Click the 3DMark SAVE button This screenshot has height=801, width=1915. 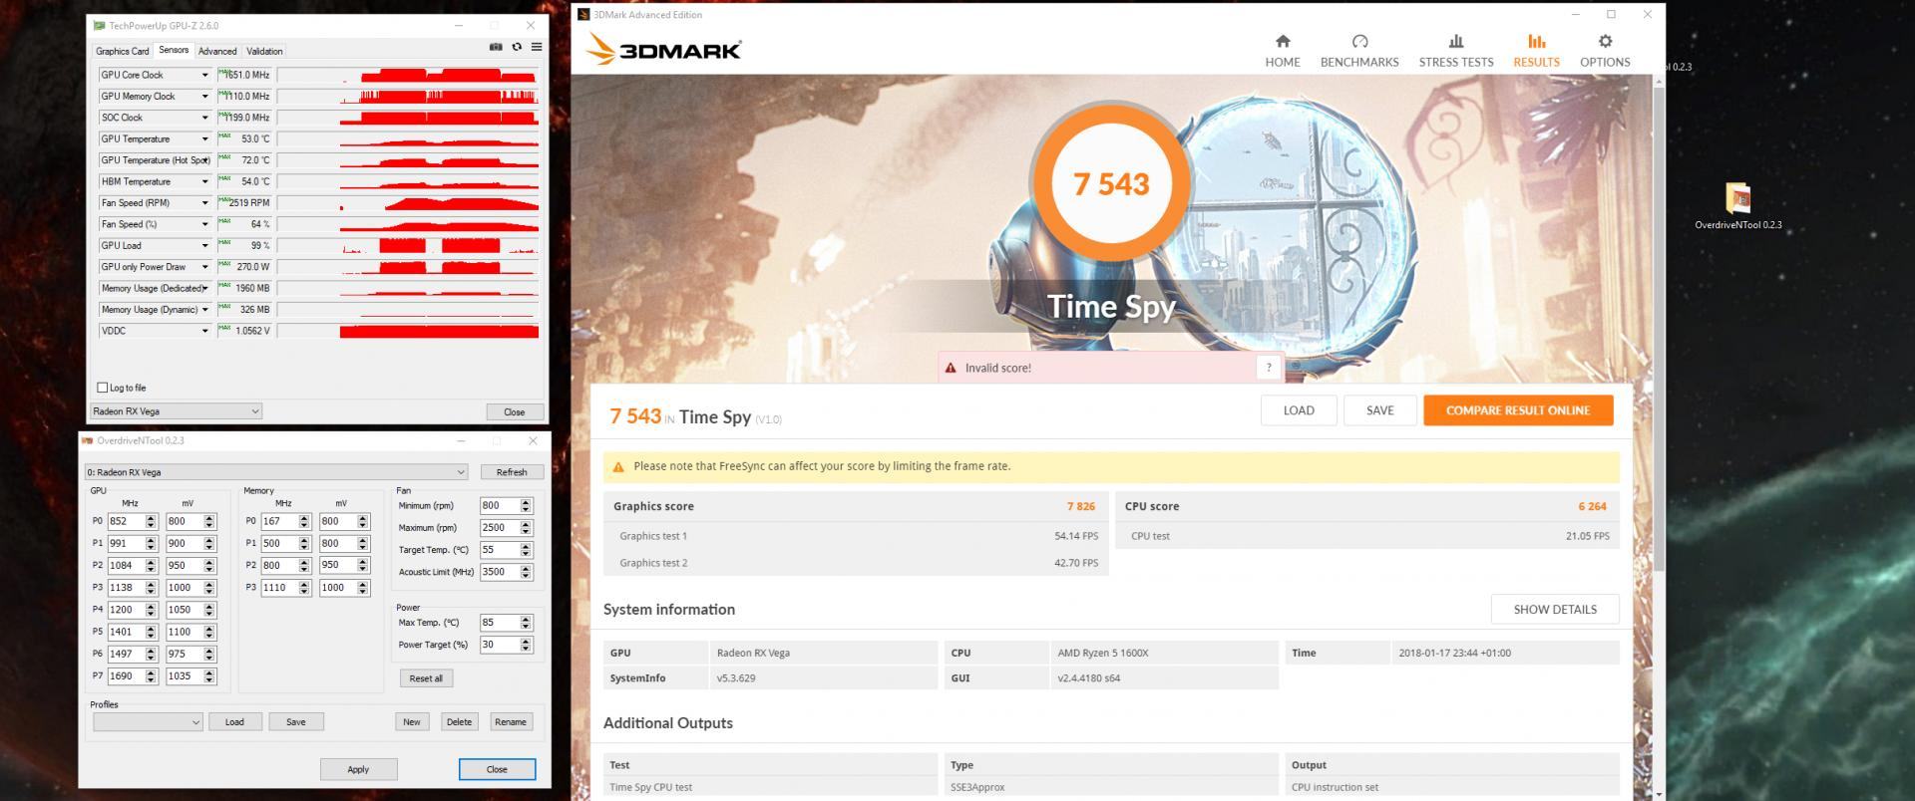[x=1380, y=410]
